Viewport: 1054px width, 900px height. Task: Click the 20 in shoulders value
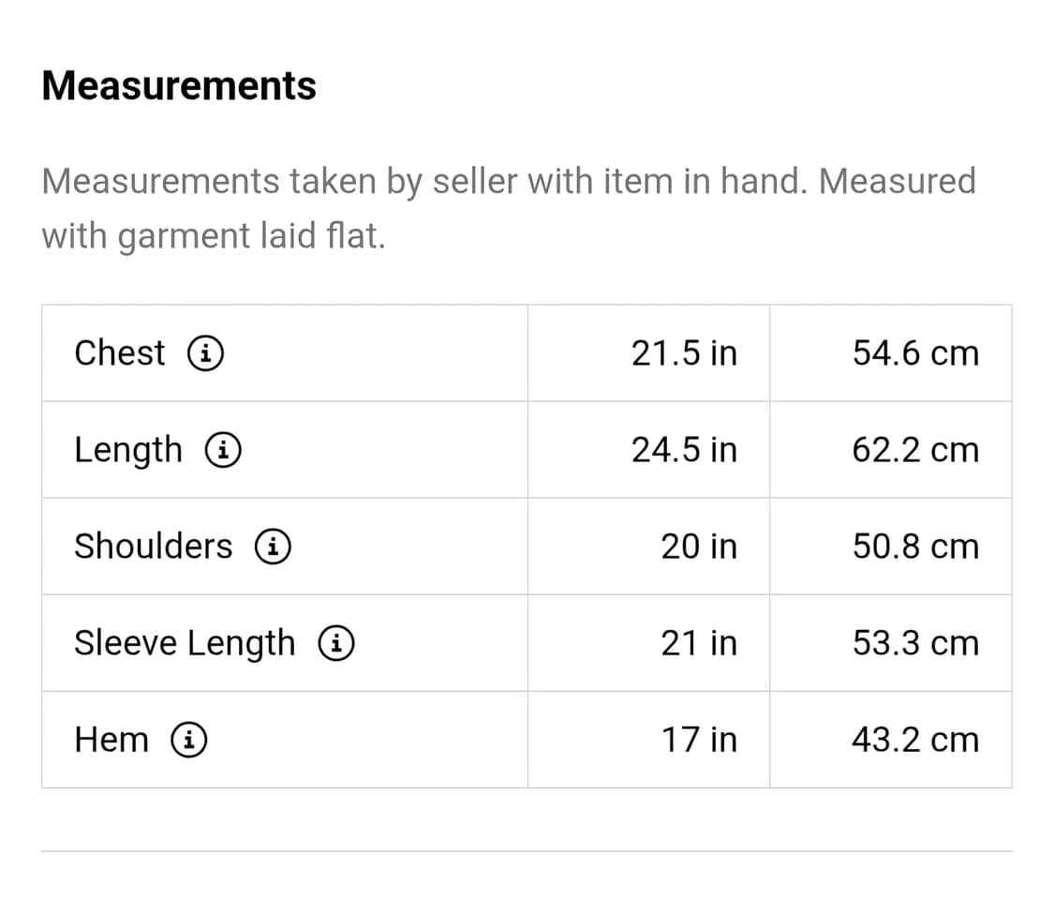point(699,547)
